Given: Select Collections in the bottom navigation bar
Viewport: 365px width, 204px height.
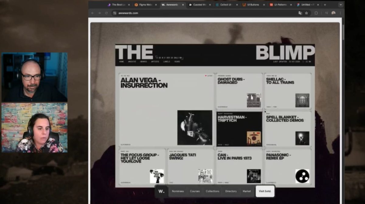Looking at the screenshot, I should [x=212, y=191].
